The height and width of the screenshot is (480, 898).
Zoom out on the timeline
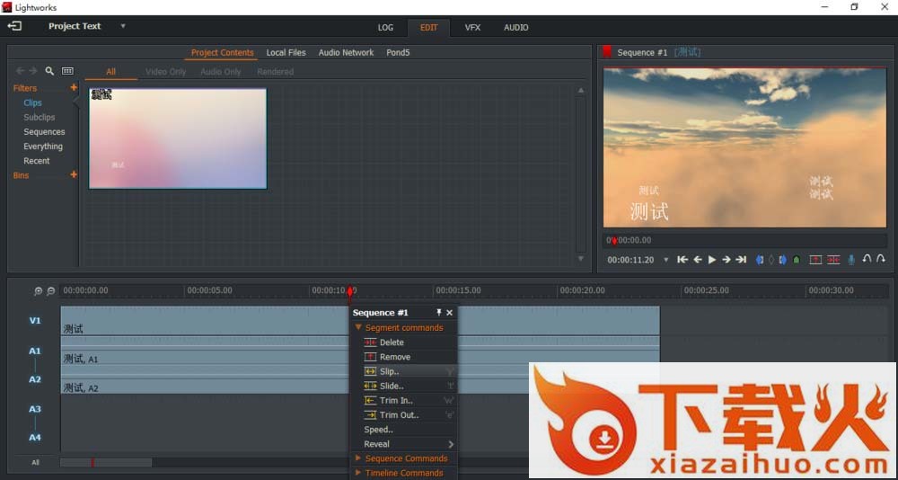point(50,291)
